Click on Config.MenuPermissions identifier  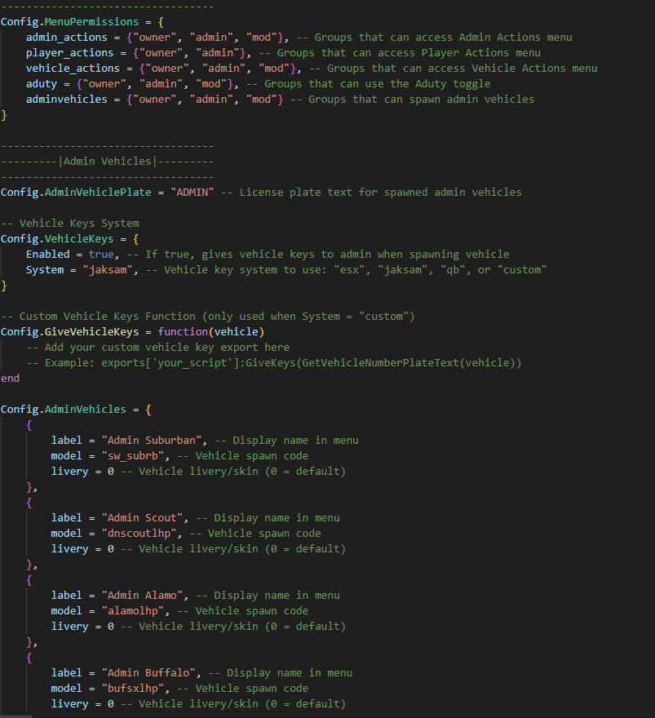[69, 22]
